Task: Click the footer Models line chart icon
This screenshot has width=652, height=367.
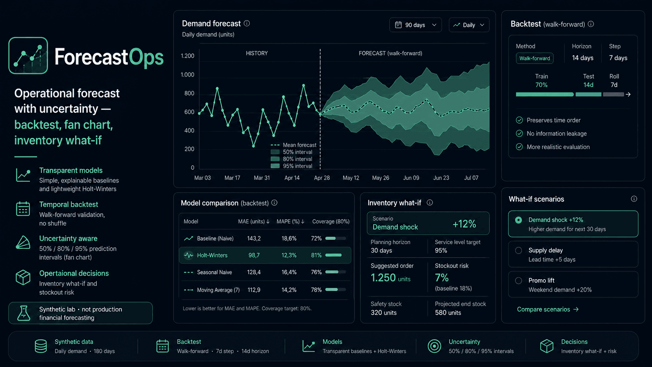Action: 308,346
